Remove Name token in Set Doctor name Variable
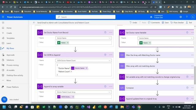The image size is (196, 110). click(x=150, y=43)
